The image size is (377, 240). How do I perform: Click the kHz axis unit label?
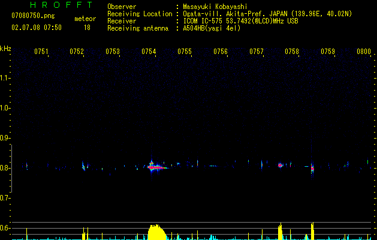point(5,49)
